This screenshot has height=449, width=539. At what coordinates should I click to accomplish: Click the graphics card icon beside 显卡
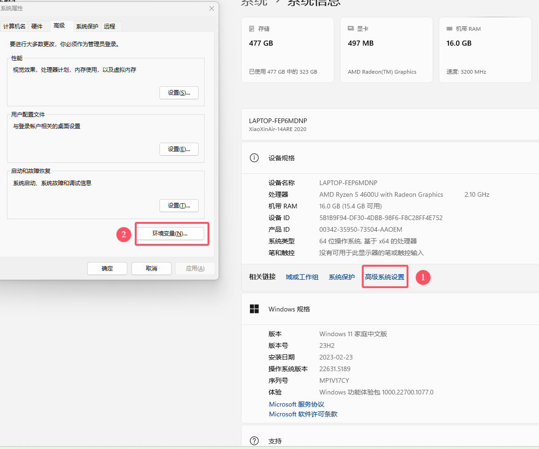click(x=351, y=28)
